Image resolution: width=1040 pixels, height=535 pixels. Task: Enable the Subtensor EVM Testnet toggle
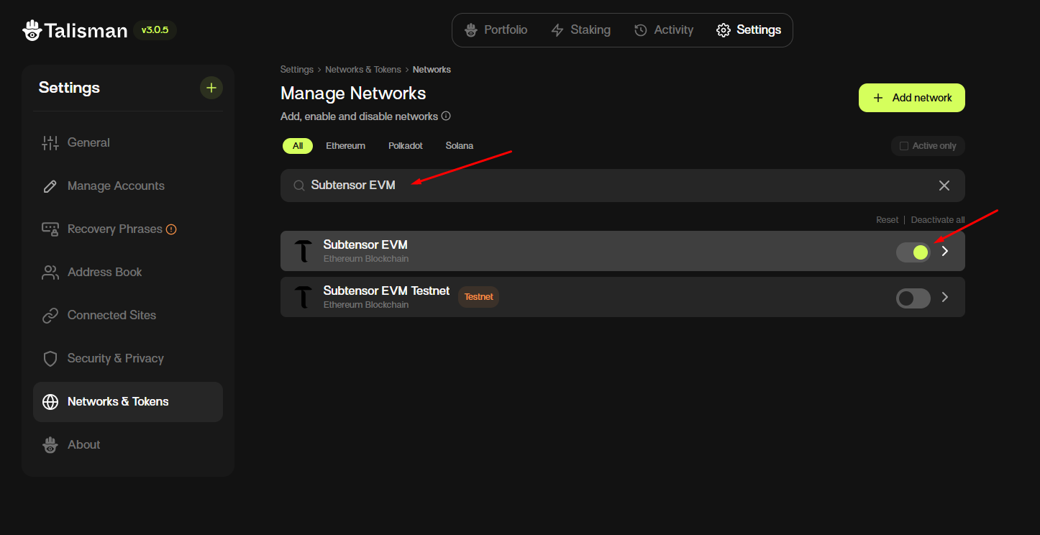(x=913, y=298)
